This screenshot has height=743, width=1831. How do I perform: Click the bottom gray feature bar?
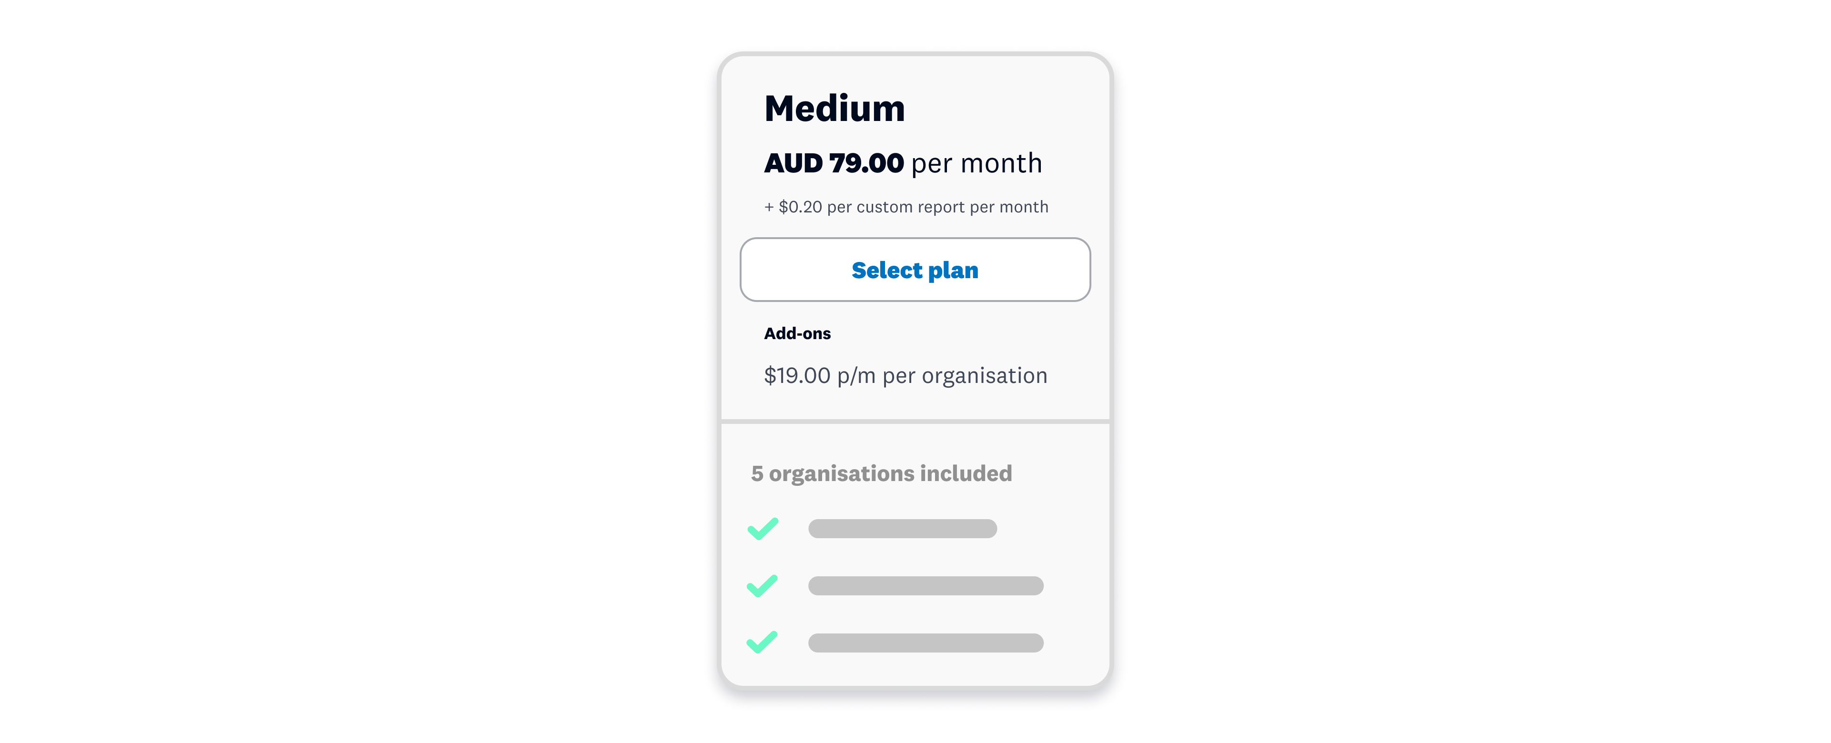pyautogui.click(x=925, y=642)
